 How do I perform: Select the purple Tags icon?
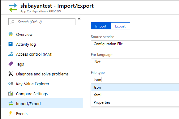[11, 64]
